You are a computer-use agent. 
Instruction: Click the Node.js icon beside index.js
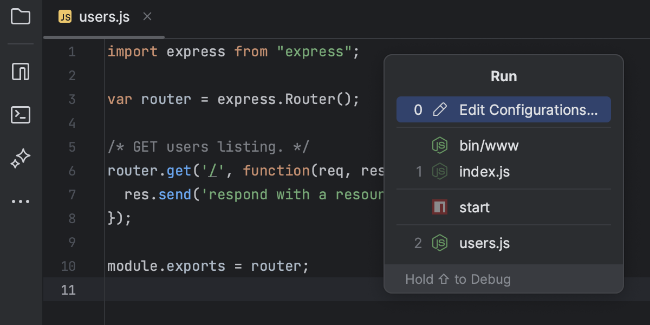click(x=440, y=172)
